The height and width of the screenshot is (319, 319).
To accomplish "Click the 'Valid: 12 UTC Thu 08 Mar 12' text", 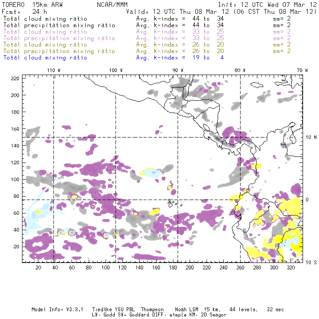I will click(x=178, y=12).
